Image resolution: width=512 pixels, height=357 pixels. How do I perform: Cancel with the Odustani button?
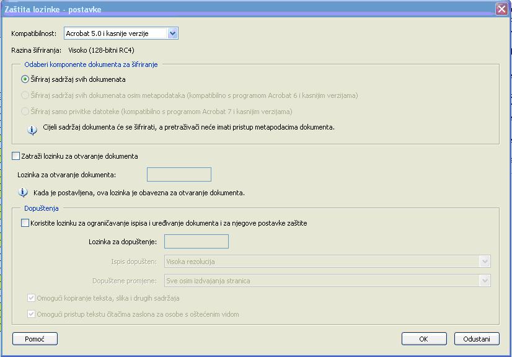pyautogui.click(x=477, y=338)
